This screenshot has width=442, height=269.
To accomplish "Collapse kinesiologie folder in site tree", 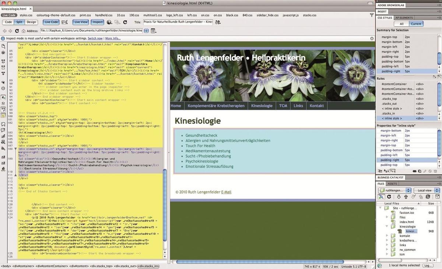I will [x=387, y=227].
